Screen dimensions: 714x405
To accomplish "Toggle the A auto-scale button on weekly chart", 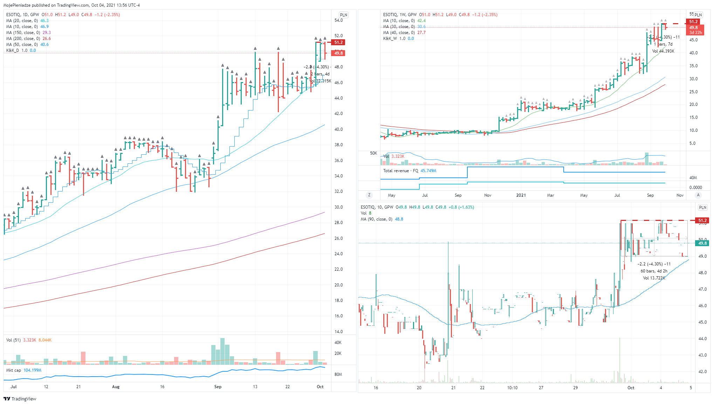I will tap(698, 195).
